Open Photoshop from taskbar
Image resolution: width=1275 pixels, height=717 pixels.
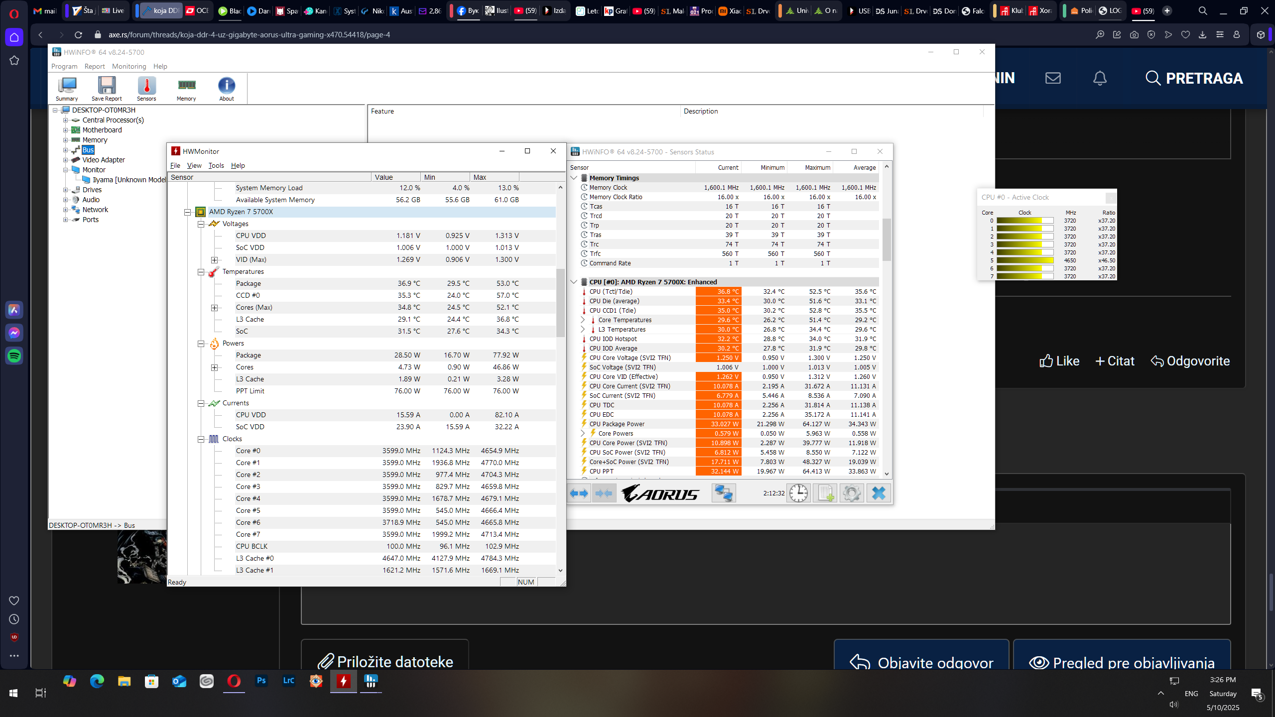261,681
